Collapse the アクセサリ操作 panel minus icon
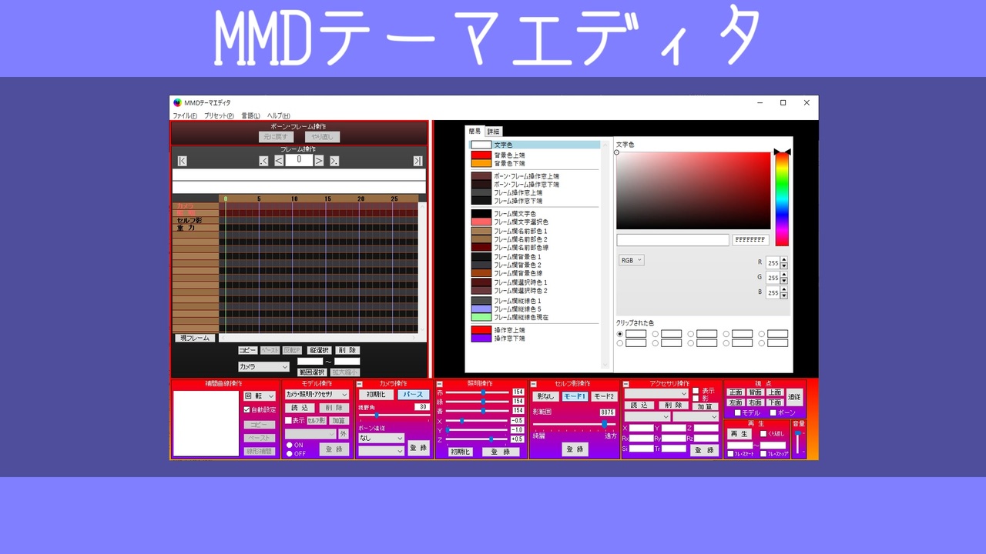 [x=625, y=384]
